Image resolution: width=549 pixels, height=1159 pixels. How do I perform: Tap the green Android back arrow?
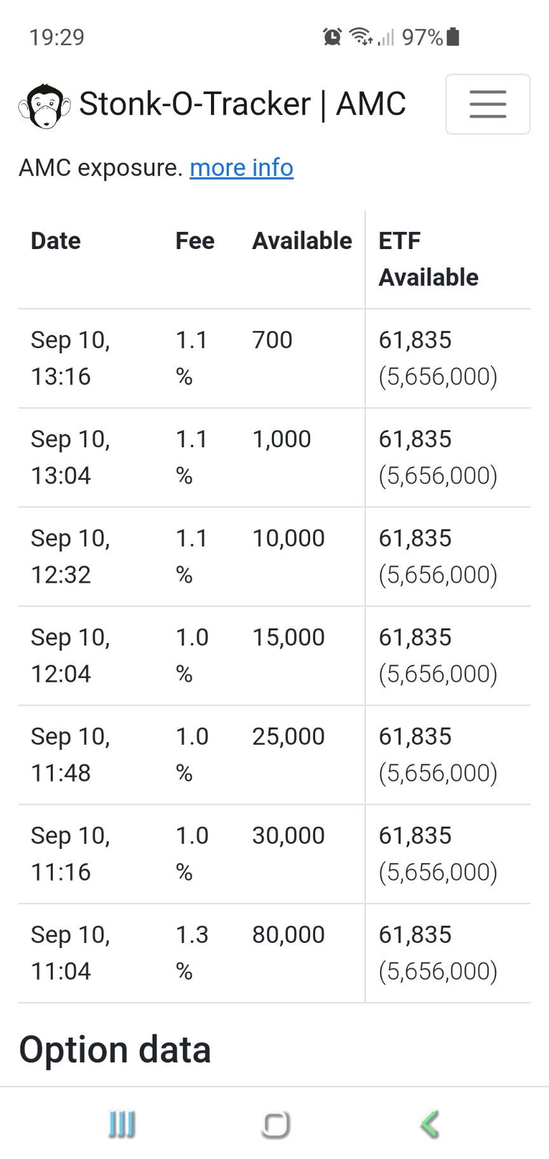tap(430, 1124)
